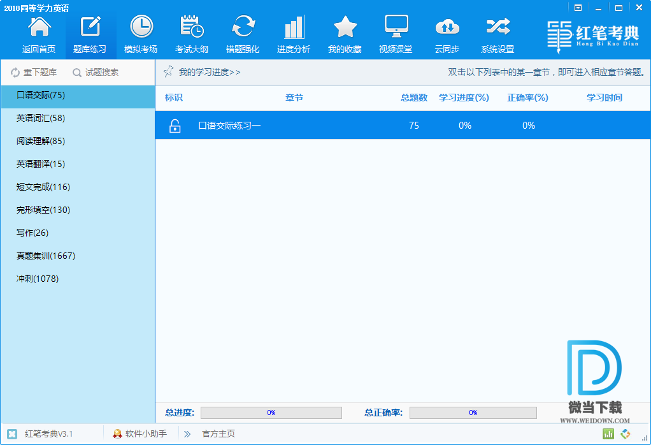651x445 pixels.
Task: Open 题库练习 question bank practice
Action: pyautogui.click(x=90, y=35)
